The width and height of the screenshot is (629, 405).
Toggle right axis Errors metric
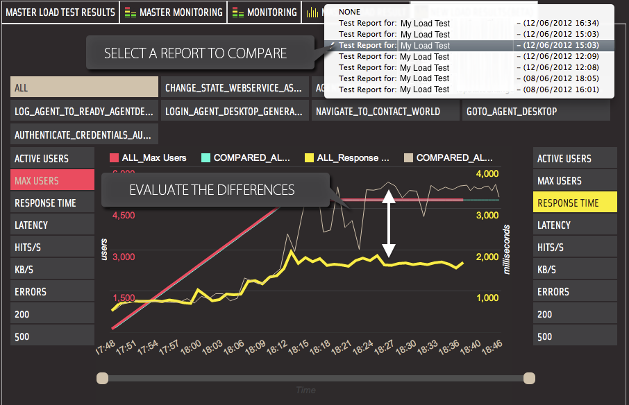coord(575,292)
